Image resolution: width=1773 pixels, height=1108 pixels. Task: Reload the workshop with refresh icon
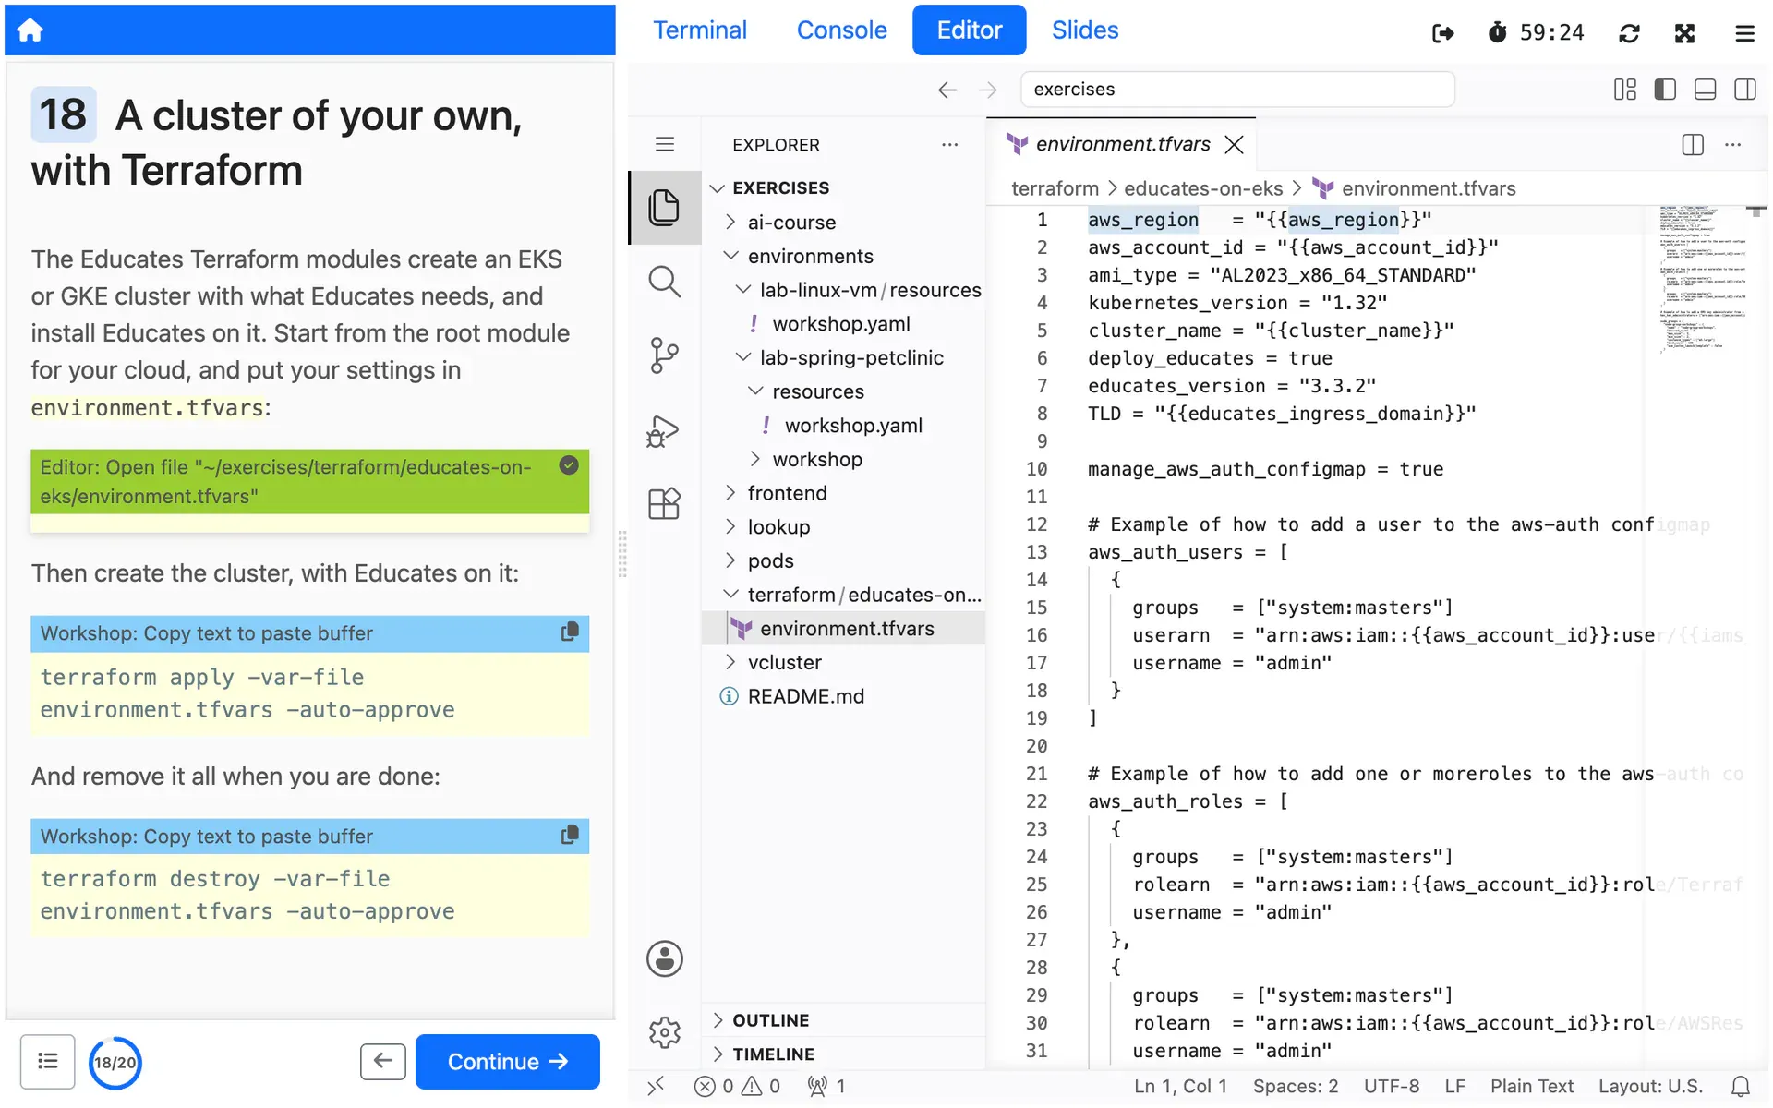1629,33
